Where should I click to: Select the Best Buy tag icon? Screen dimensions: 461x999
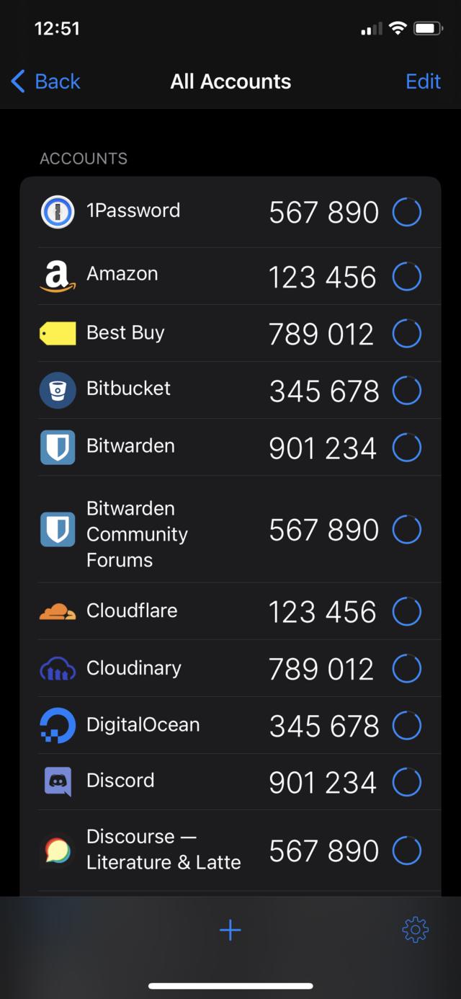click(x=58, y=333)
